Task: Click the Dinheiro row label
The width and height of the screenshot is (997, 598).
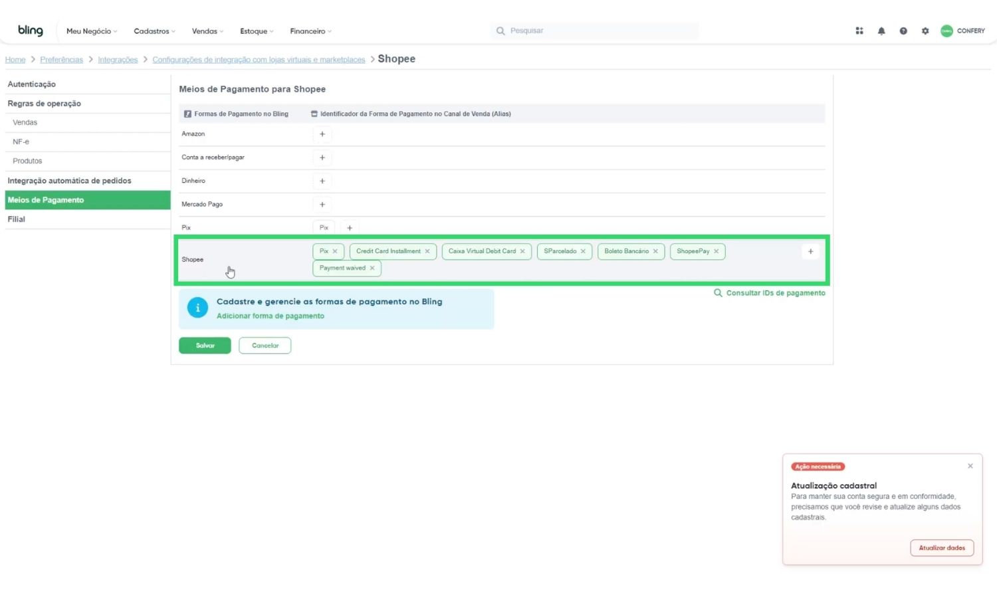Action: (x=193, y=181)
